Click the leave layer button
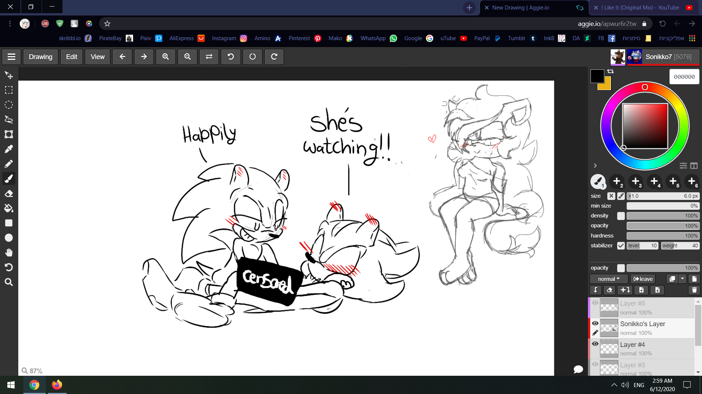 (643, 279)
